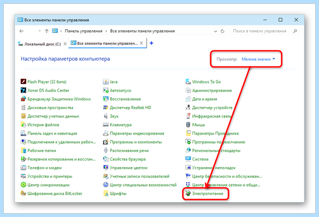This screenshot has height=217, width=319.
Task: Add a new tab with plus
Action: point(152,43)
